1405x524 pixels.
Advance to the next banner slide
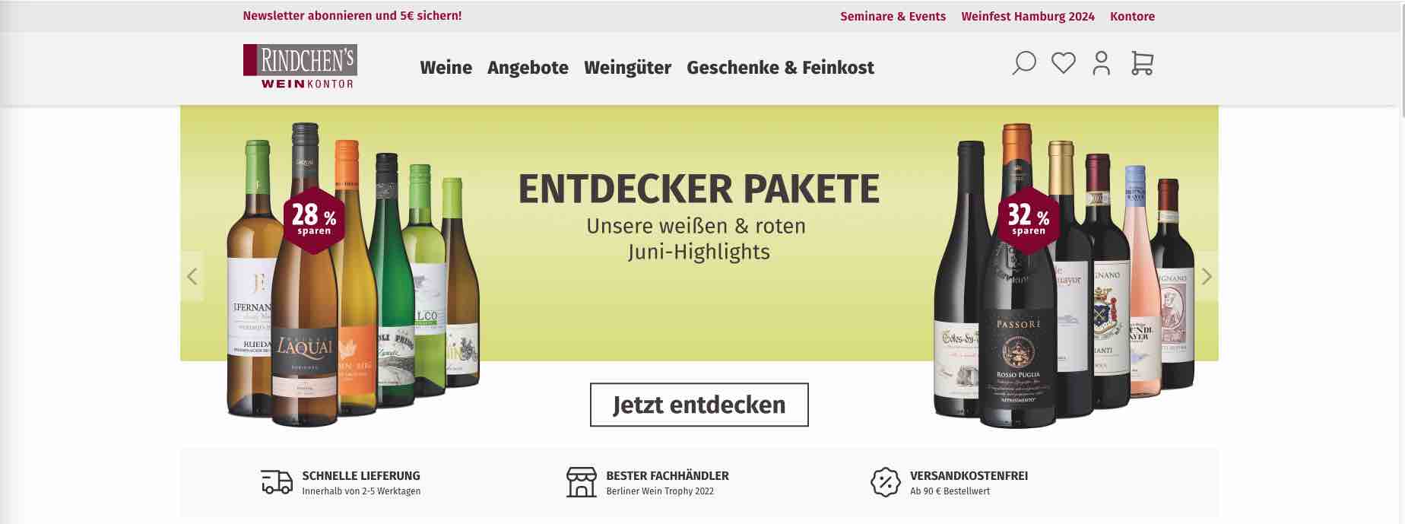[1207, 276]
